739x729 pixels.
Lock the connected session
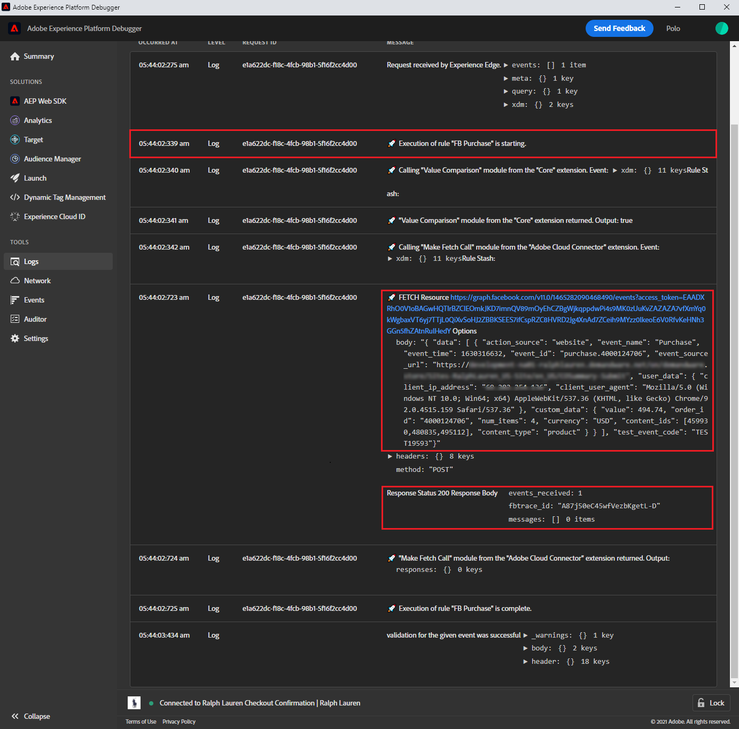(x=711, y=703)
